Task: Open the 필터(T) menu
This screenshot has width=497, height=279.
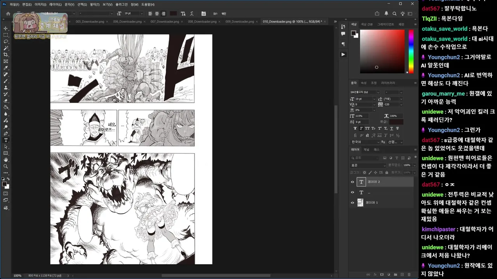Action: (x=95, y=4)
